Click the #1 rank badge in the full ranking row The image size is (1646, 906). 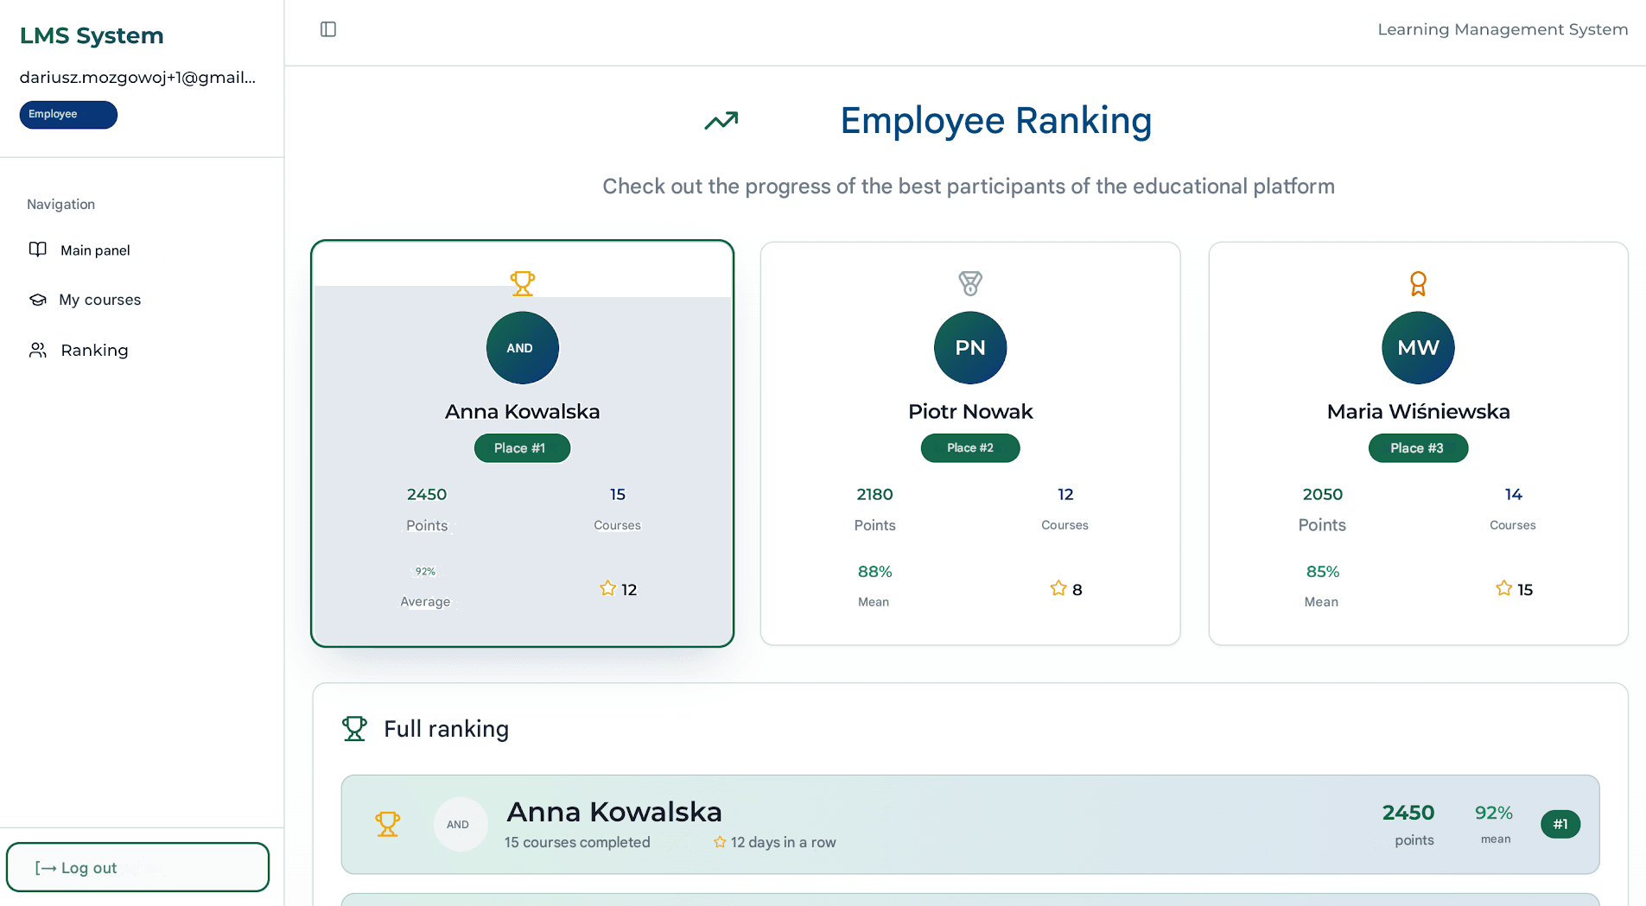[1560, 824]
